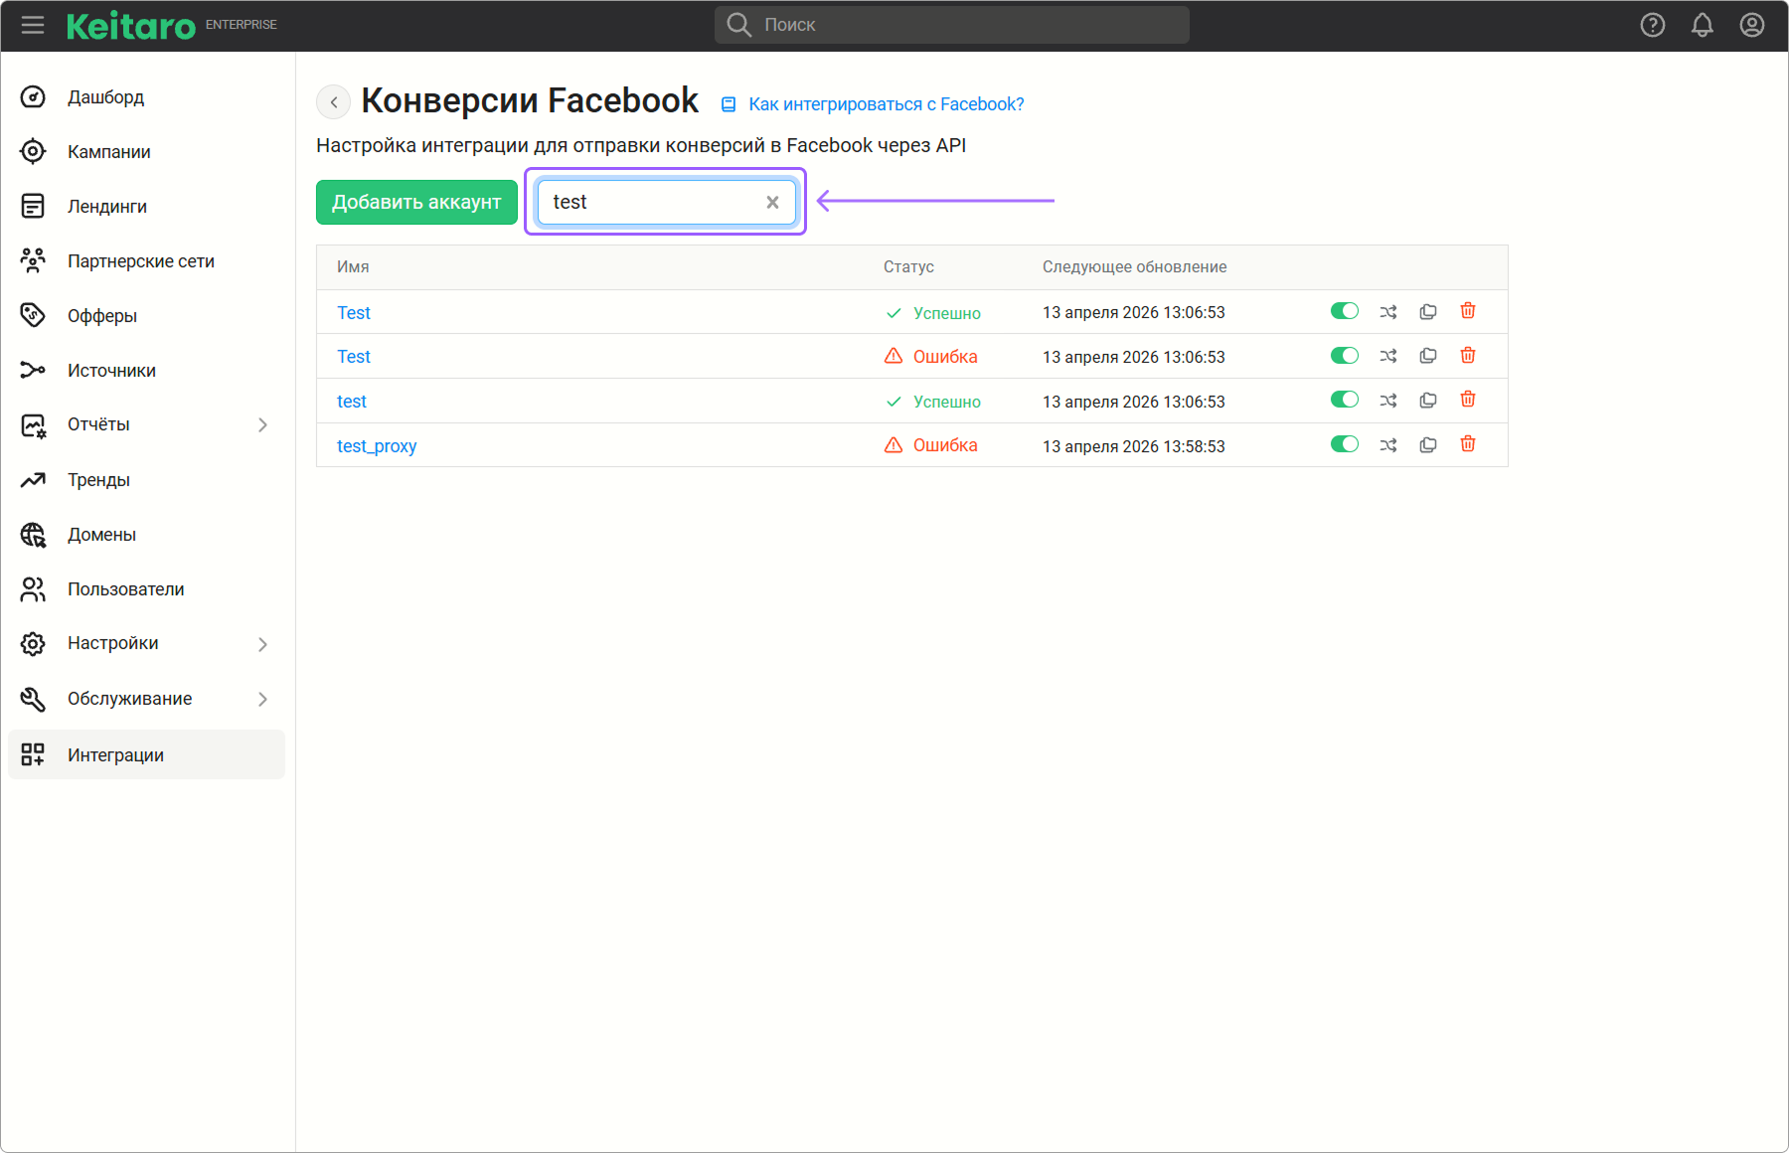Image resolution: width=1789 pixels, height=1153 pixels.
Task: Open the user profile icon
Action: [x=1751, y=25]
